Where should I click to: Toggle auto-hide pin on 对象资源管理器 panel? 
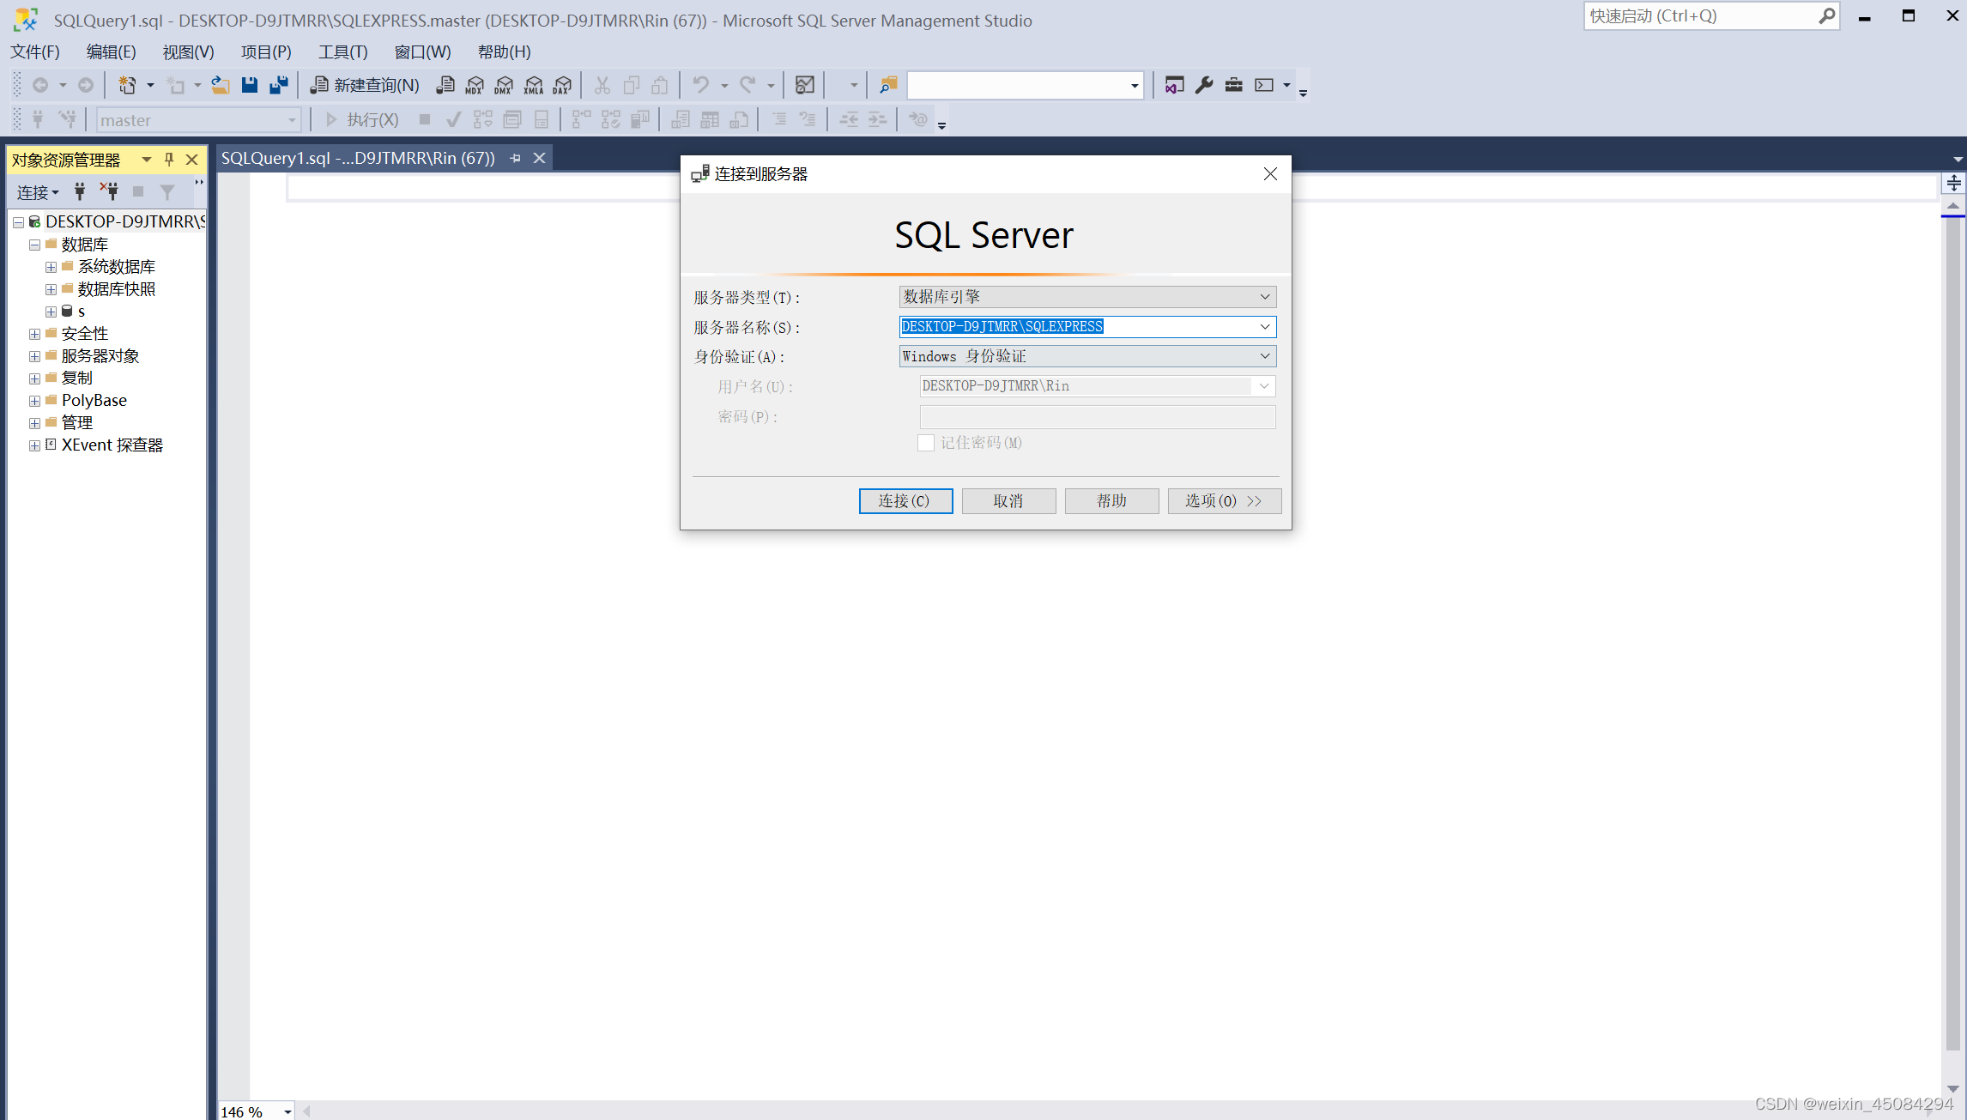coord(169,160)
